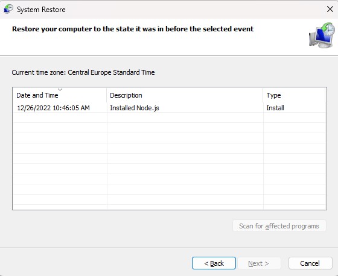Go back with the Back button
The image size is (338, 276).
214,263
